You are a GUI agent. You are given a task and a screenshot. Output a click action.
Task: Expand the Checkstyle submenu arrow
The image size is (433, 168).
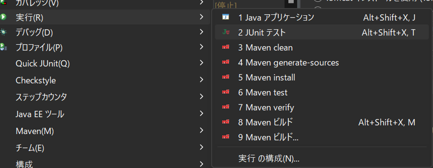pyautogui.click(x=202, y=80)
